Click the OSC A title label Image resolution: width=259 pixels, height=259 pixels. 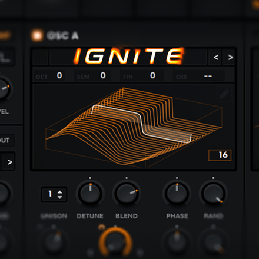point(63,36)
